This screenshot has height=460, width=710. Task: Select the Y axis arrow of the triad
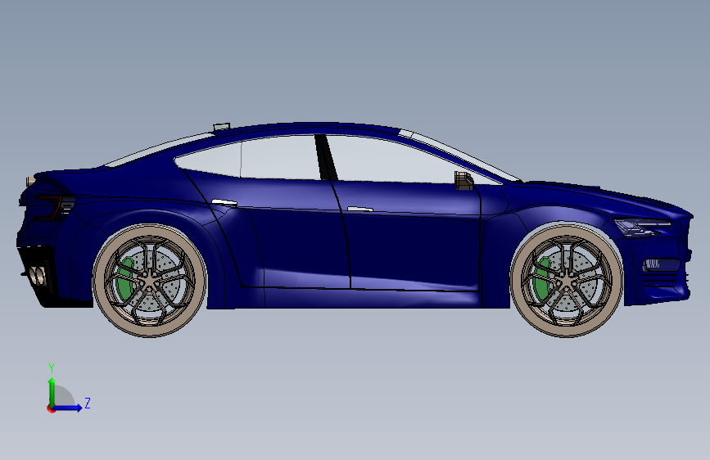52,391
